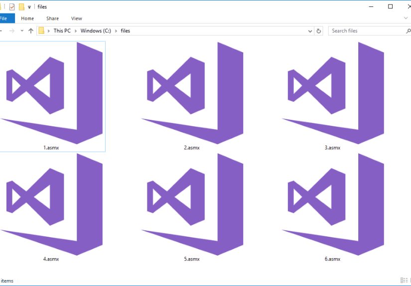Image resolution: width=411 pixels, height=286 pixels.
Task: Open address bar history dropdown
Action: click(x=310, y=31)
